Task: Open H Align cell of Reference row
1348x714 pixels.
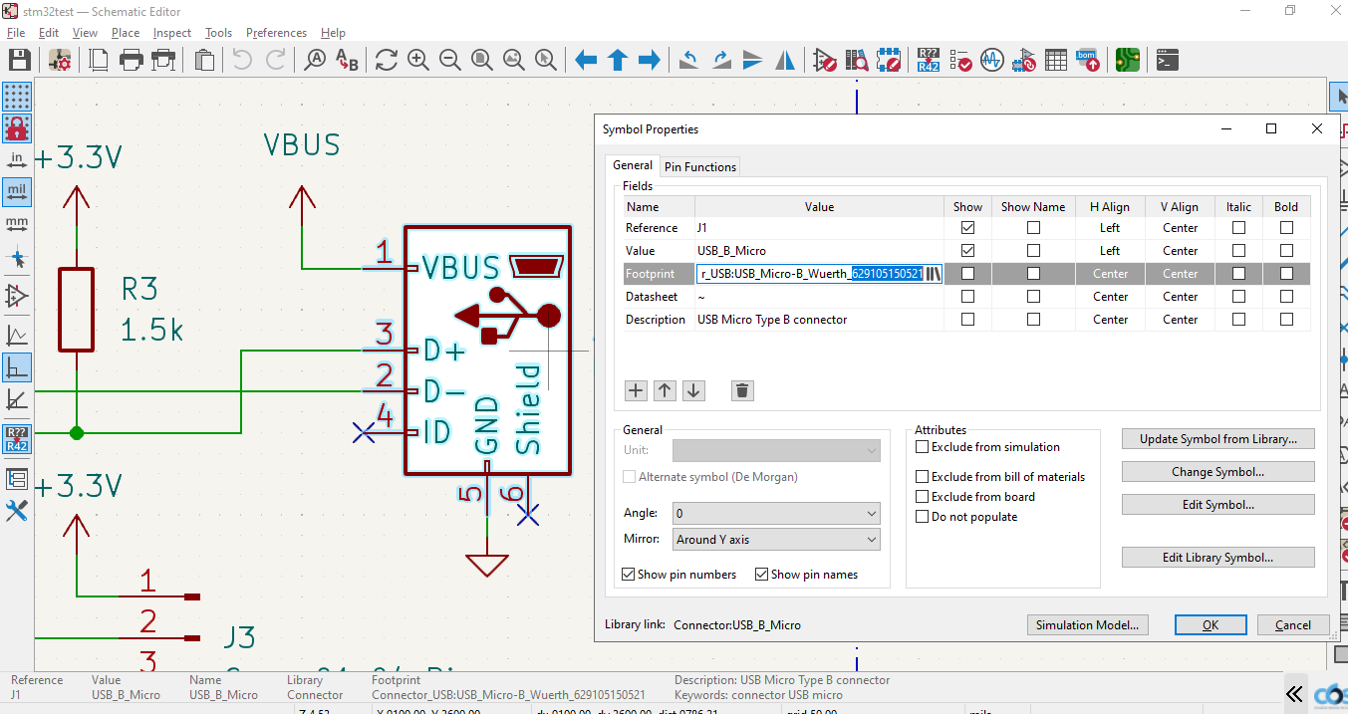Action: coord(1110,228)
